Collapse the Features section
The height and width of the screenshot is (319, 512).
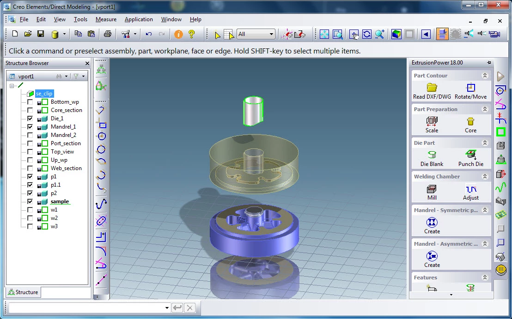[x=485, y=278]
